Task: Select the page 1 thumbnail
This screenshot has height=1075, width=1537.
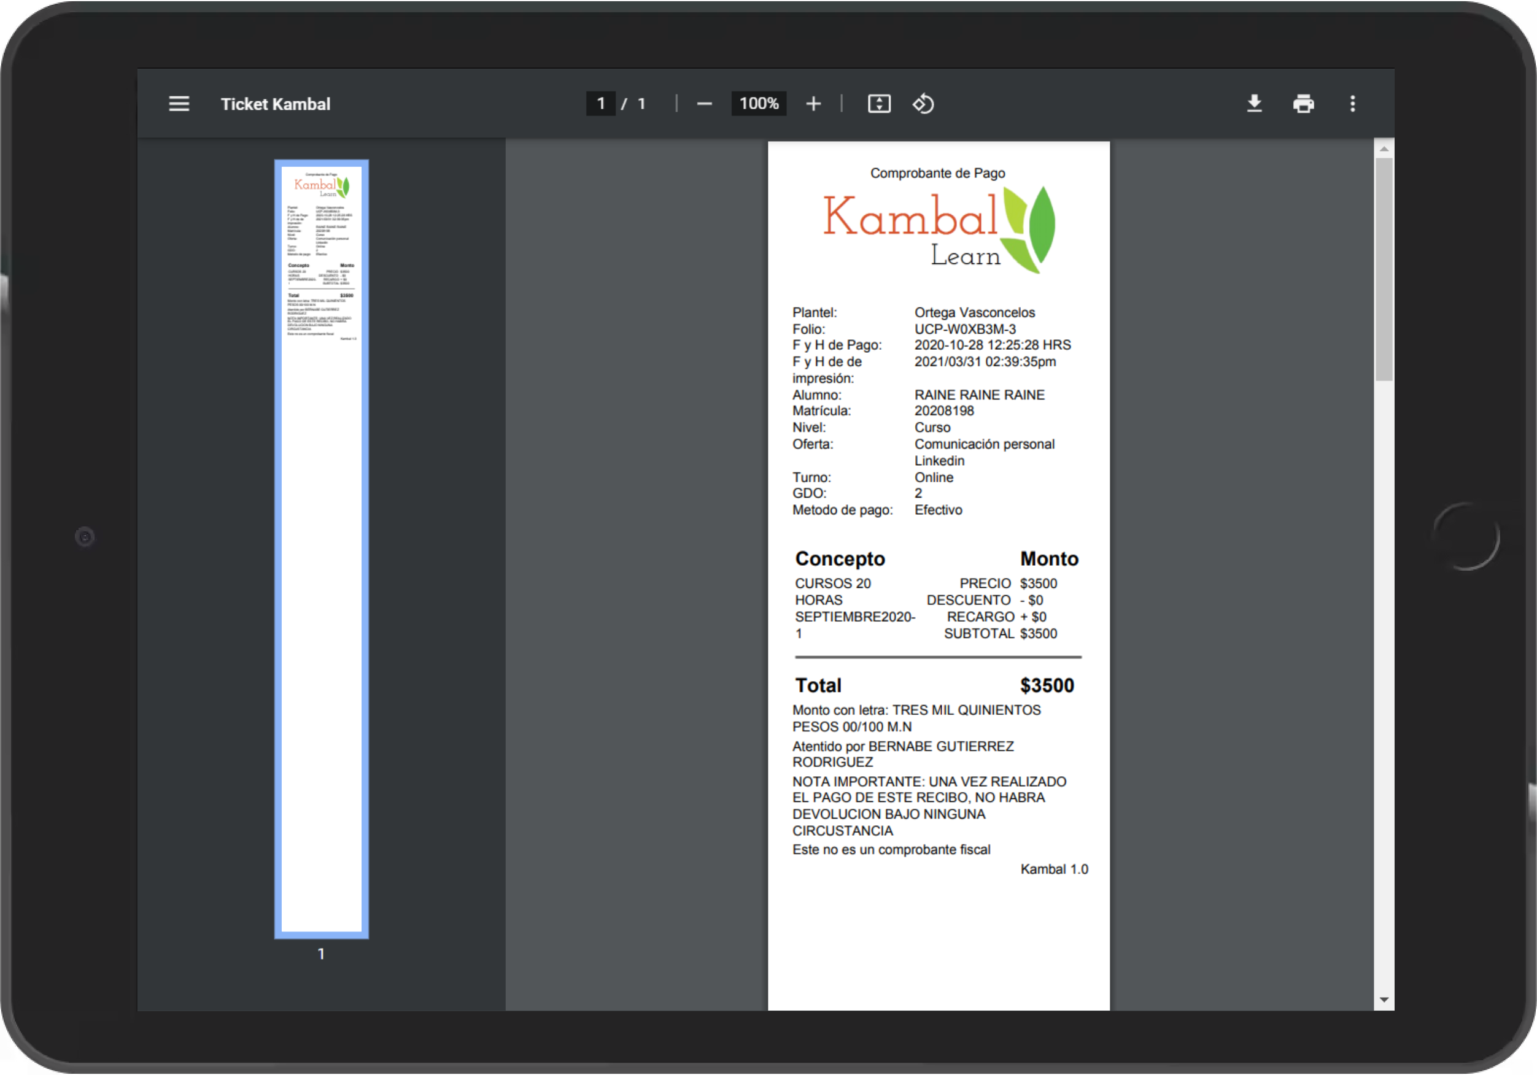Action: tap(321, 549)
